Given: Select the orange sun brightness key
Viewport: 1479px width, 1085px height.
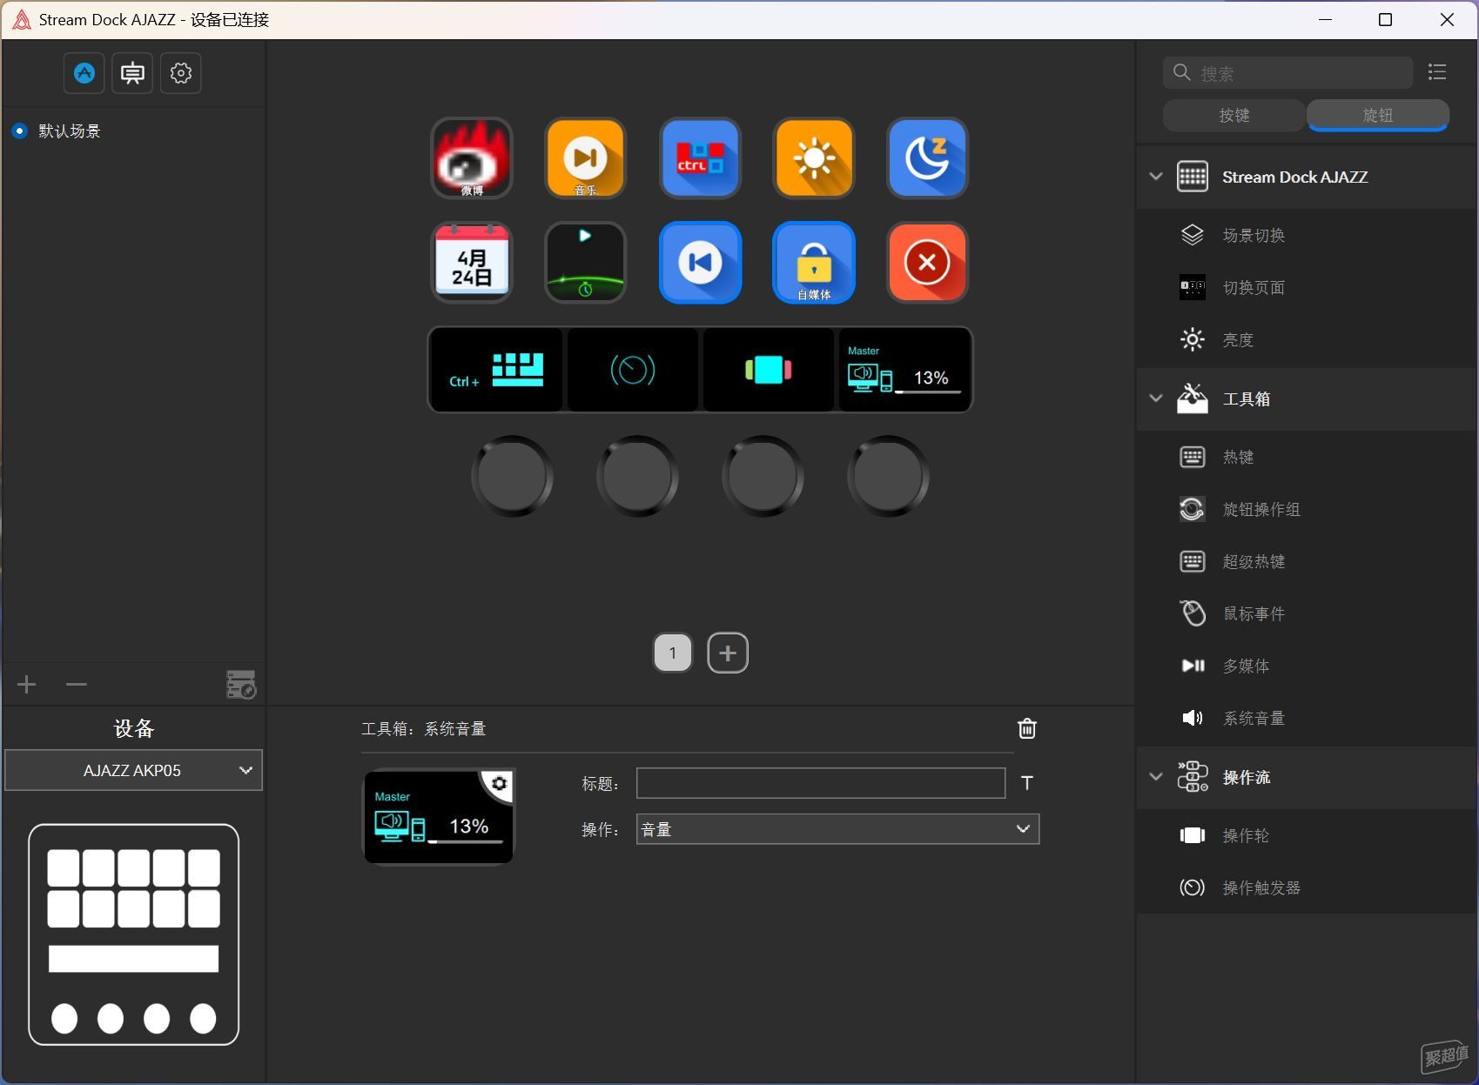Looking at the screenshot, I should pos(814,158).
